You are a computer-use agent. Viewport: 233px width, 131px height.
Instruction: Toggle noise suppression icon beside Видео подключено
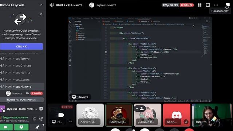[x=35, y=119]
